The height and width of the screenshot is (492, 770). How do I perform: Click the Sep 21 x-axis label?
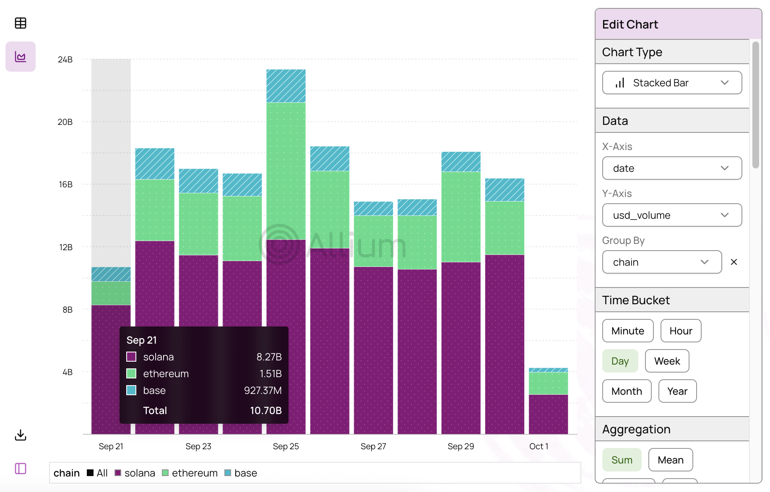pyautogui.click(x=111, y=446)
